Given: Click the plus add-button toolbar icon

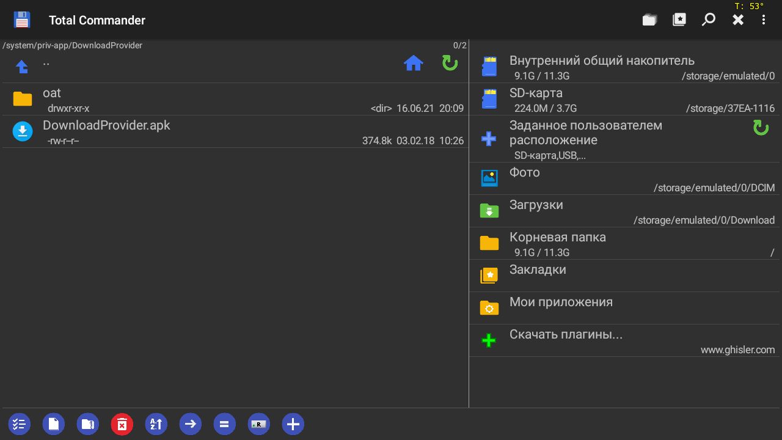Looking at the screenshot, I should (x=293, y=424).
